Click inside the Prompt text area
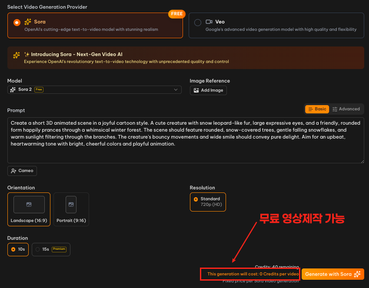This screenshot has height=288, width=369. tap(186, 140)
